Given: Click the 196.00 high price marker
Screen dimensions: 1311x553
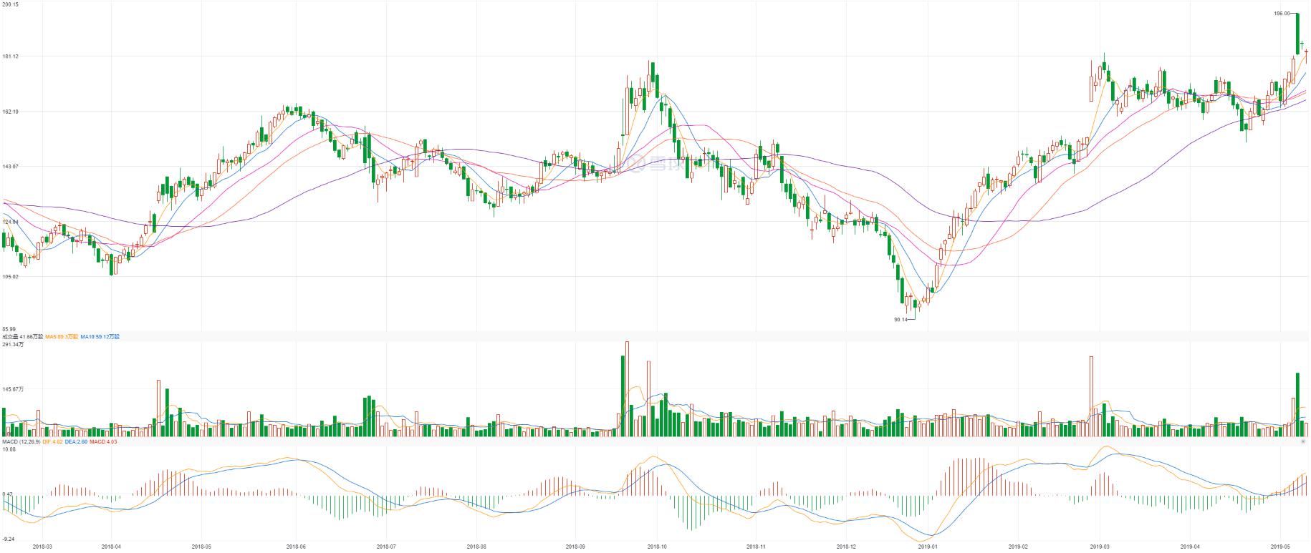Looking at the screenshot, I should pos(1282,14).
